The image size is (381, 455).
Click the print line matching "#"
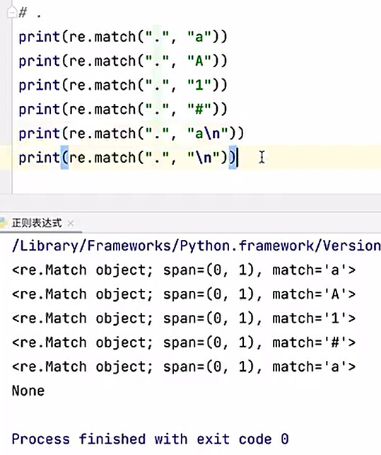click(x=123, y=110)
